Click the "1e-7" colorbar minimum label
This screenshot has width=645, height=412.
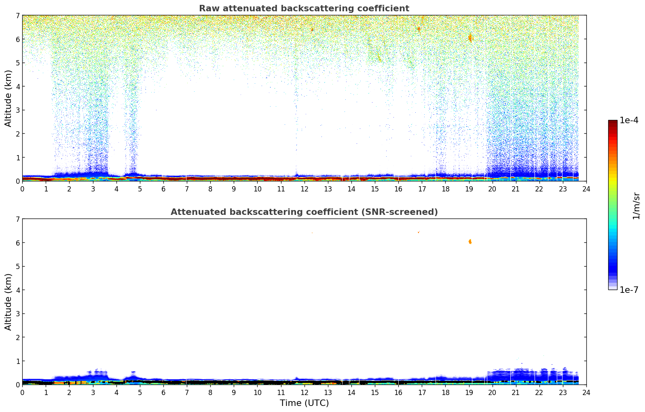[x=629, y=290]
